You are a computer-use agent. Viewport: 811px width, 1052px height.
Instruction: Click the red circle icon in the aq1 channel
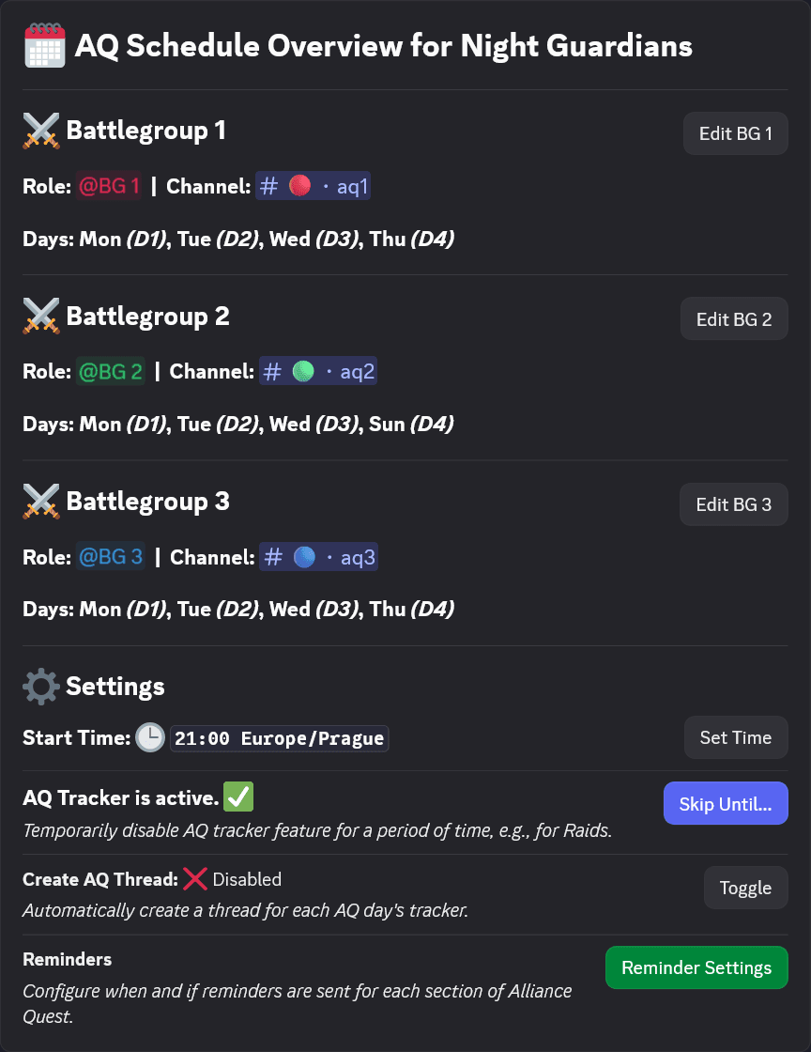click(x=301, y=185)
